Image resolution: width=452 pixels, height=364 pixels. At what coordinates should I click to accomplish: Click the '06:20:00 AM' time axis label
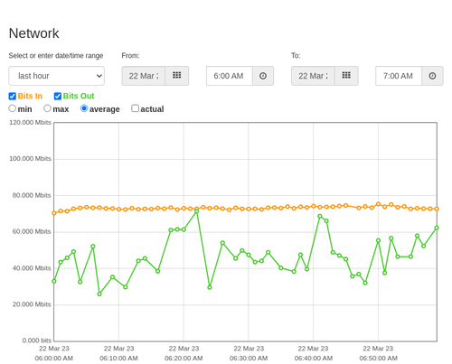pos(184,359)
